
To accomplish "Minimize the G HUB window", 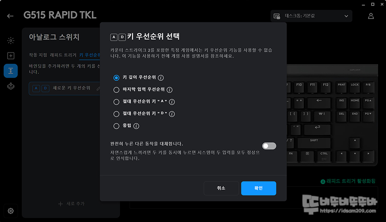I will [x=363, y=4].
